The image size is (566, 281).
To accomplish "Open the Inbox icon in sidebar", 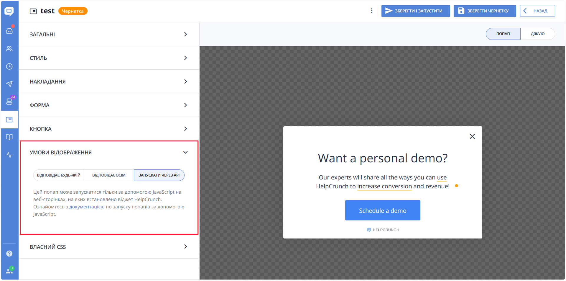I will coord(9,31).
